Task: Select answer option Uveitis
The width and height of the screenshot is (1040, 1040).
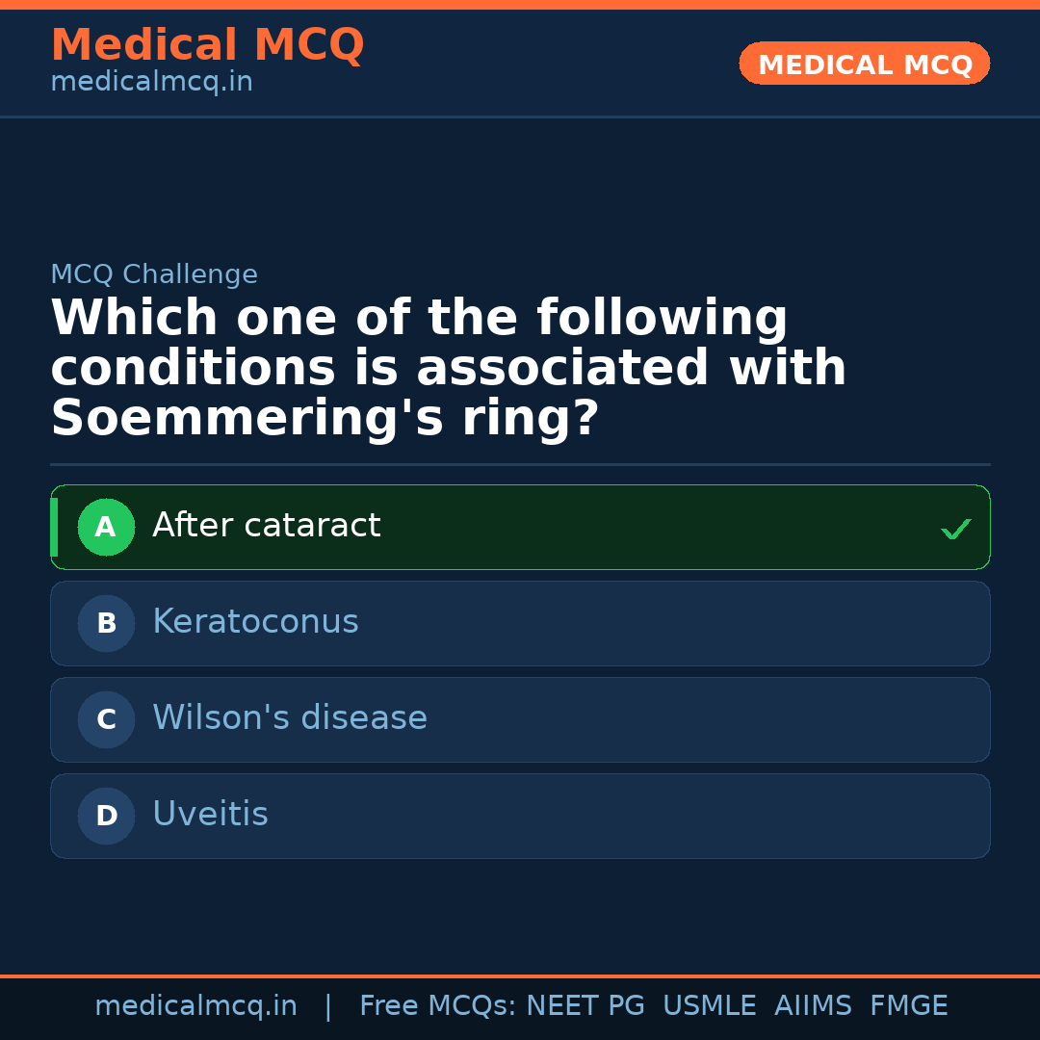Action: [x=520, y=816]
